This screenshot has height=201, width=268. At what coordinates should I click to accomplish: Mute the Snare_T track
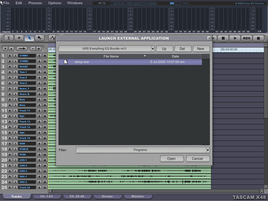pos(45,89)
